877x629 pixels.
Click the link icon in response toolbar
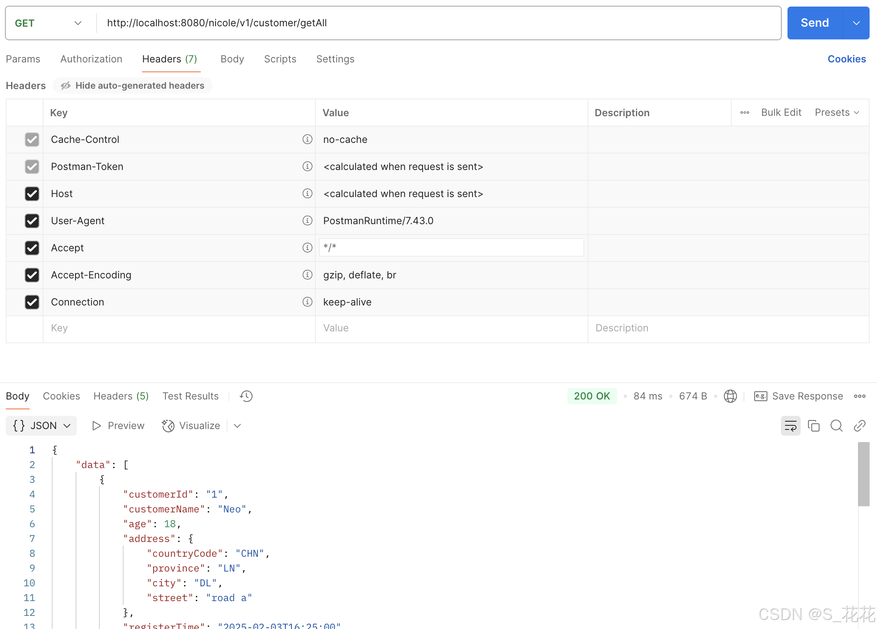click(859, 426)
